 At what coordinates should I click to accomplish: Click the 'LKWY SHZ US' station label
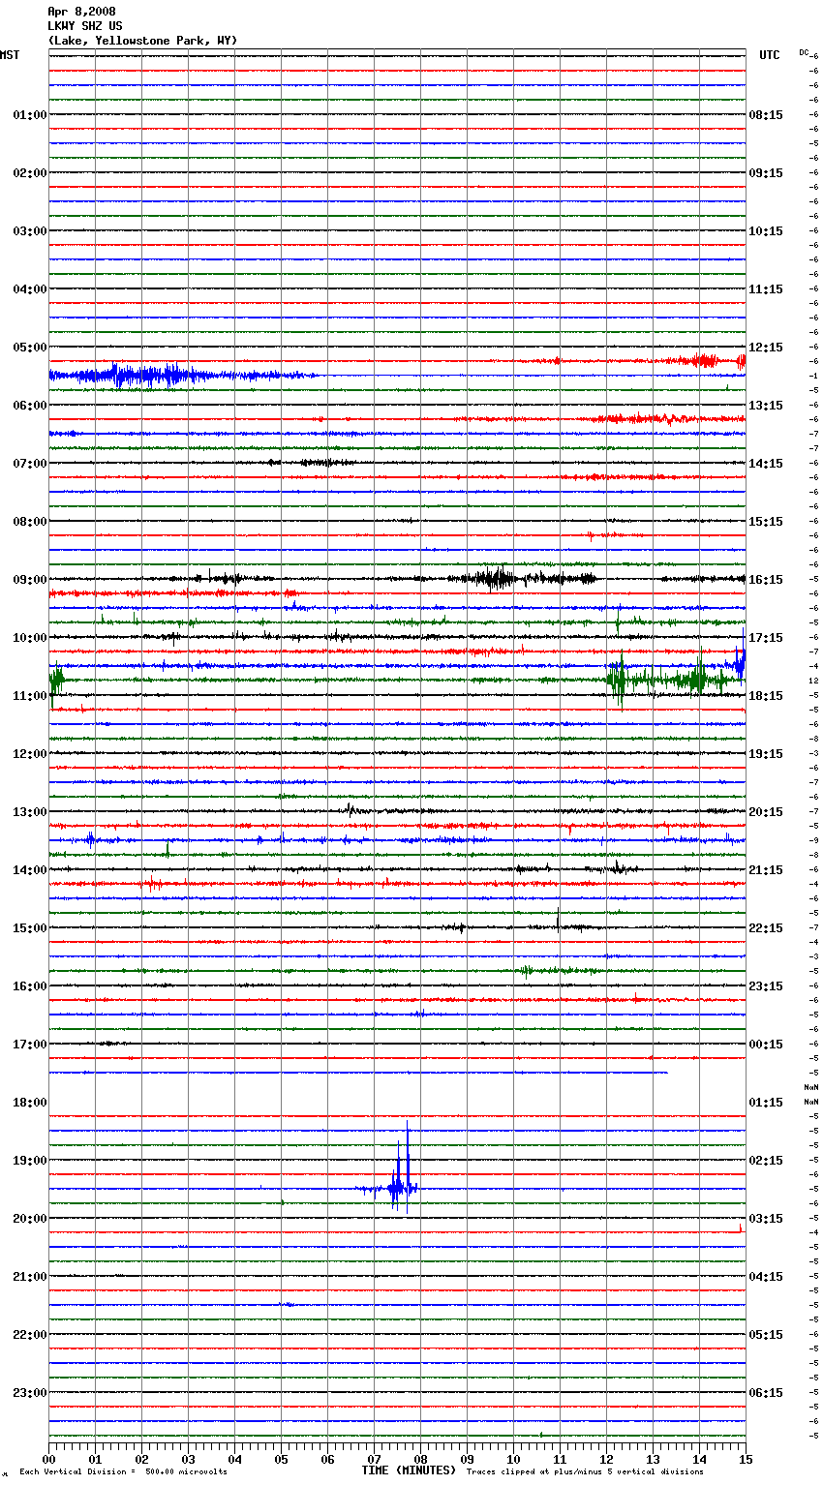(85, 26)
